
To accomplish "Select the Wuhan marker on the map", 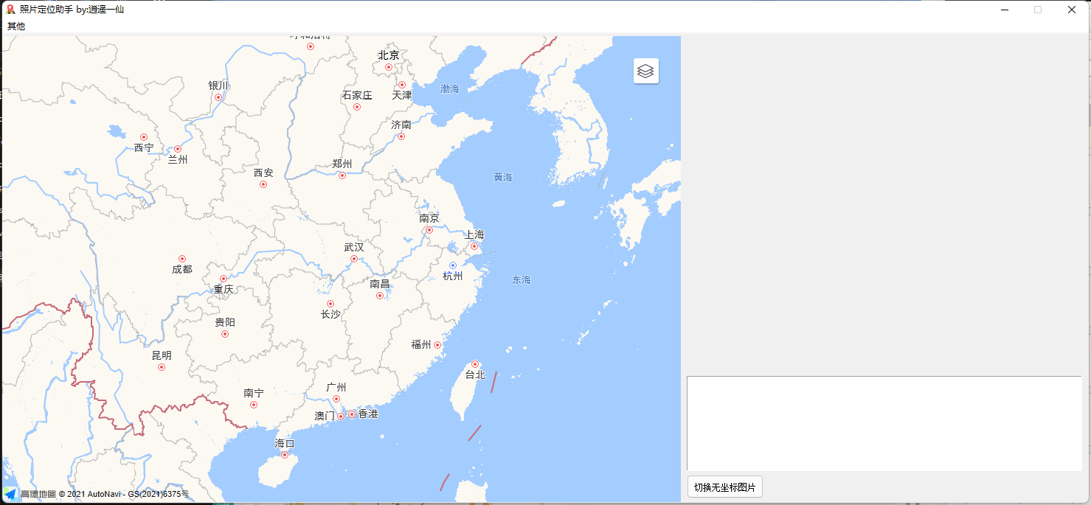I will (x=353, y=257).
